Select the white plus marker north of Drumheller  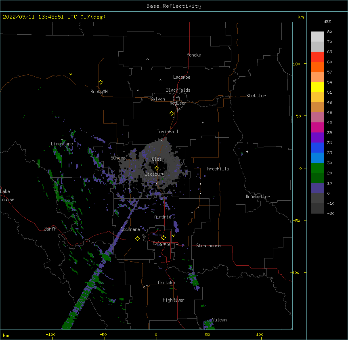click(247, 151)
